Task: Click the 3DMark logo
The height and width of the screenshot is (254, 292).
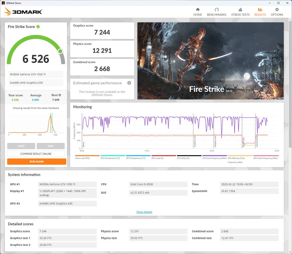Action: coord(23,12)
